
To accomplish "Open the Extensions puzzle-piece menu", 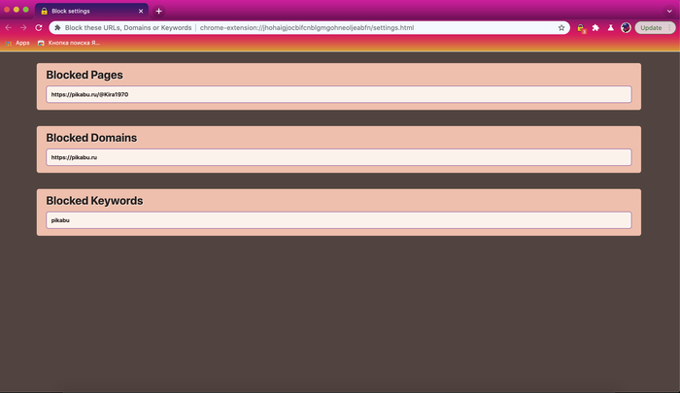I will click(x=595, y=28).
